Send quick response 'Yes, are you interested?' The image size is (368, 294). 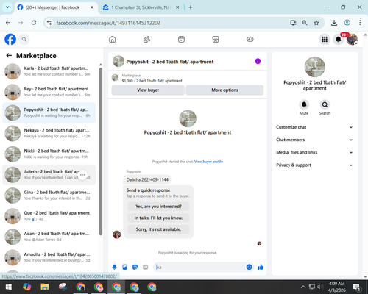(x=158, y=207)
